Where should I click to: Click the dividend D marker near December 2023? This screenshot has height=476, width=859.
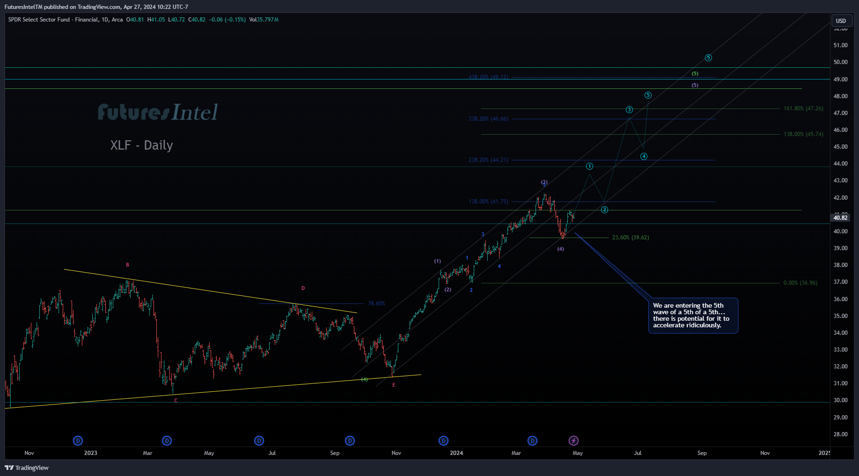point(443,440)
